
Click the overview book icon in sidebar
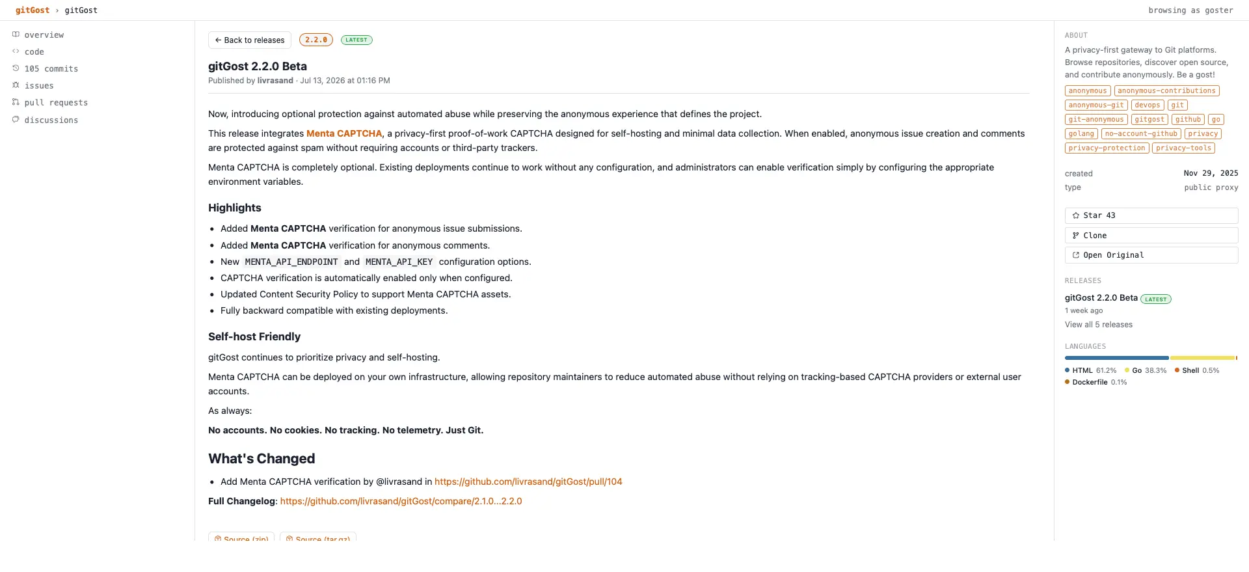tap(16, 34)
